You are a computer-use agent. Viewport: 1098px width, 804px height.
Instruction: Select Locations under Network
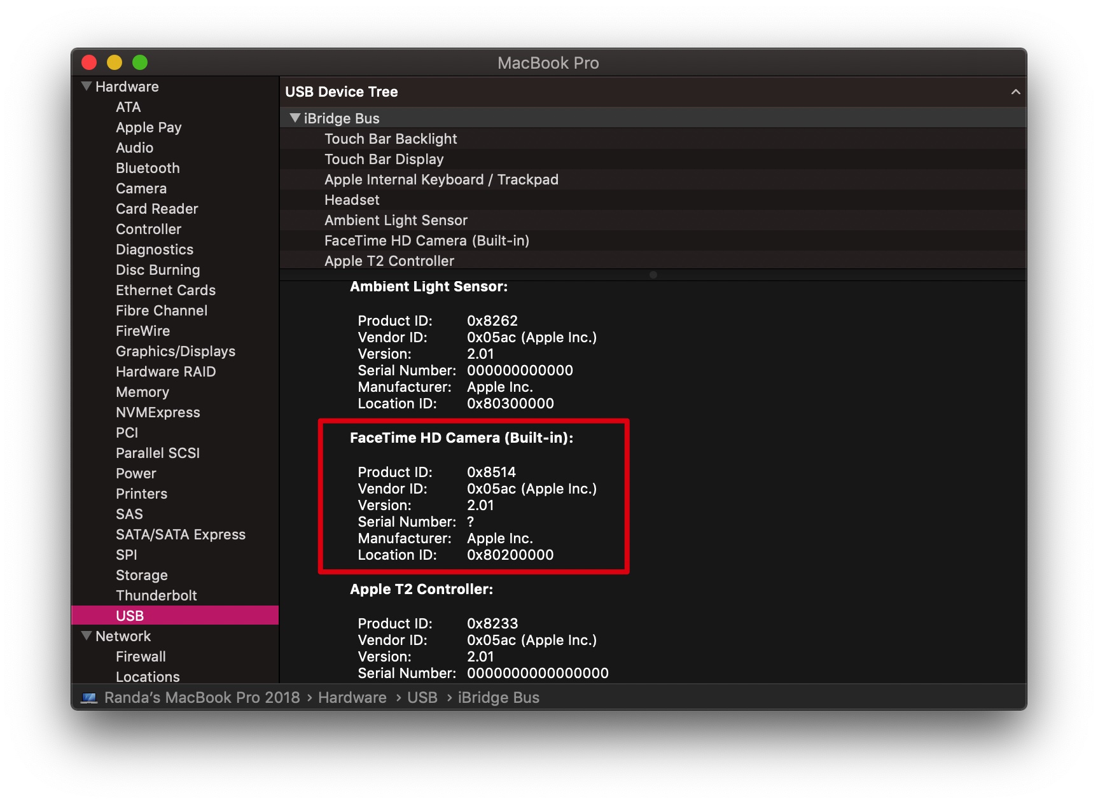[148, 677]
